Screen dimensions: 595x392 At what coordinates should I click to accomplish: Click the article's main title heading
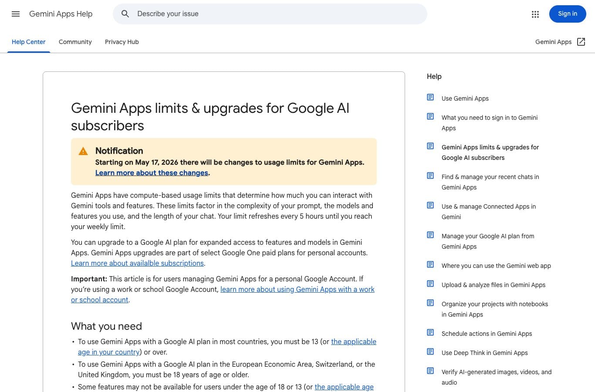(210, 117)
